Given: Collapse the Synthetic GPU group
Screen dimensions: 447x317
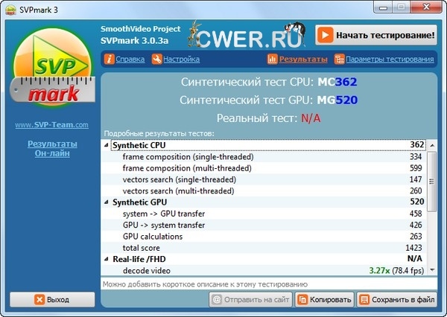Looking at the screenshot, I should (106, 202).
